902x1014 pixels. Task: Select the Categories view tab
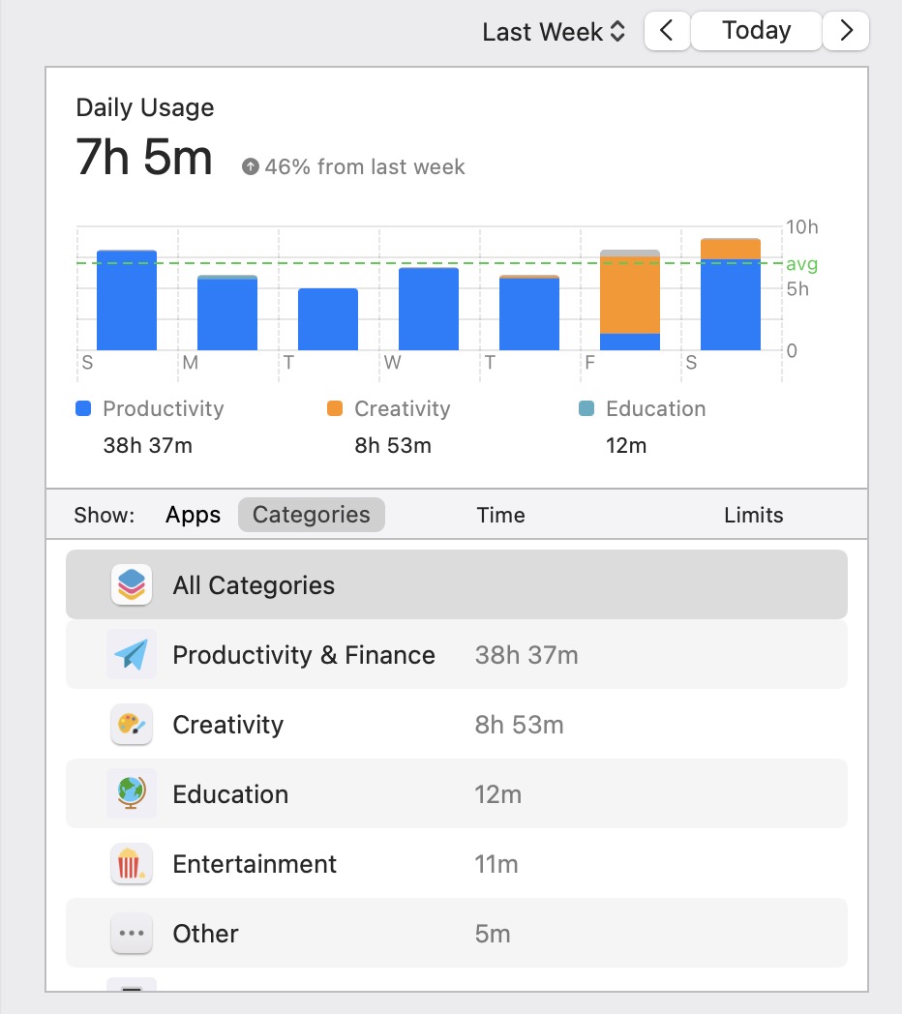click(311, 515)
